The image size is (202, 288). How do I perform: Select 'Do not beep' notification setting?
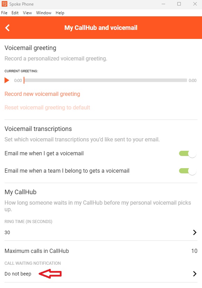pos(18,274)
